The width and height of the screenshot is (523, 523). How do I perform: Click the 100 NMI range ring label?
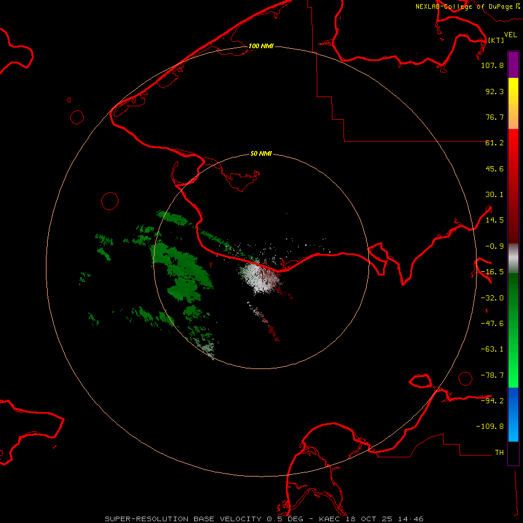point(261,46)
